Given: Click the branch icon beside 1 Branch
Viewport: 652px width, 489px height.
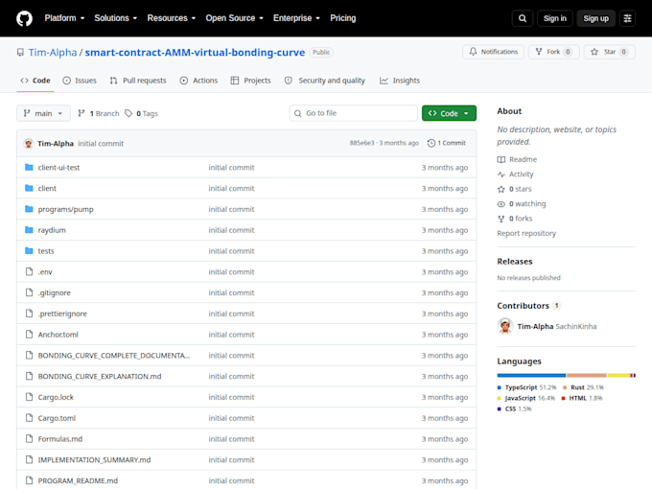Looking at the screenshot, I should (81, 113).
